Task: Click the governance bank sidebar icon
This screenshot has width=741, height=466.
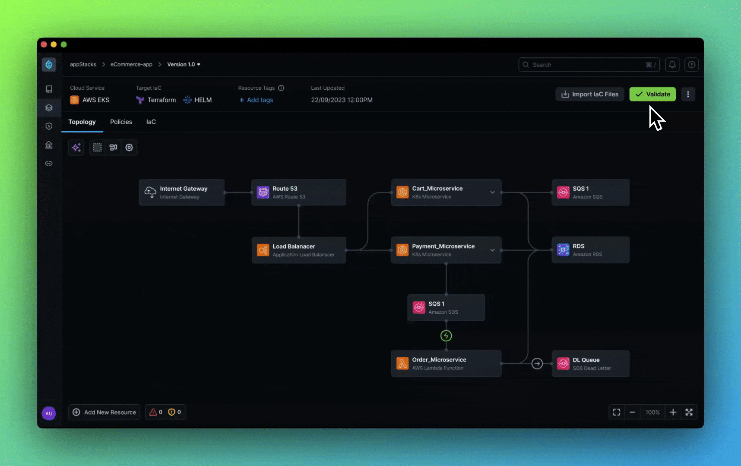Action: (x=49, y=145)
